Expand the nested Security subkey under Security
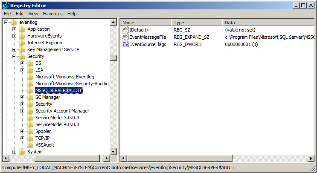 pos(23,104)
